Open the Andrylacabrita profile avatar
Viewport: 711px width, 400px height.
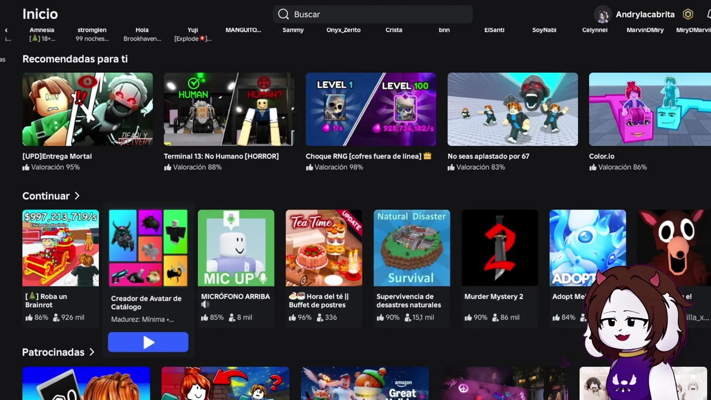(603, 14)
